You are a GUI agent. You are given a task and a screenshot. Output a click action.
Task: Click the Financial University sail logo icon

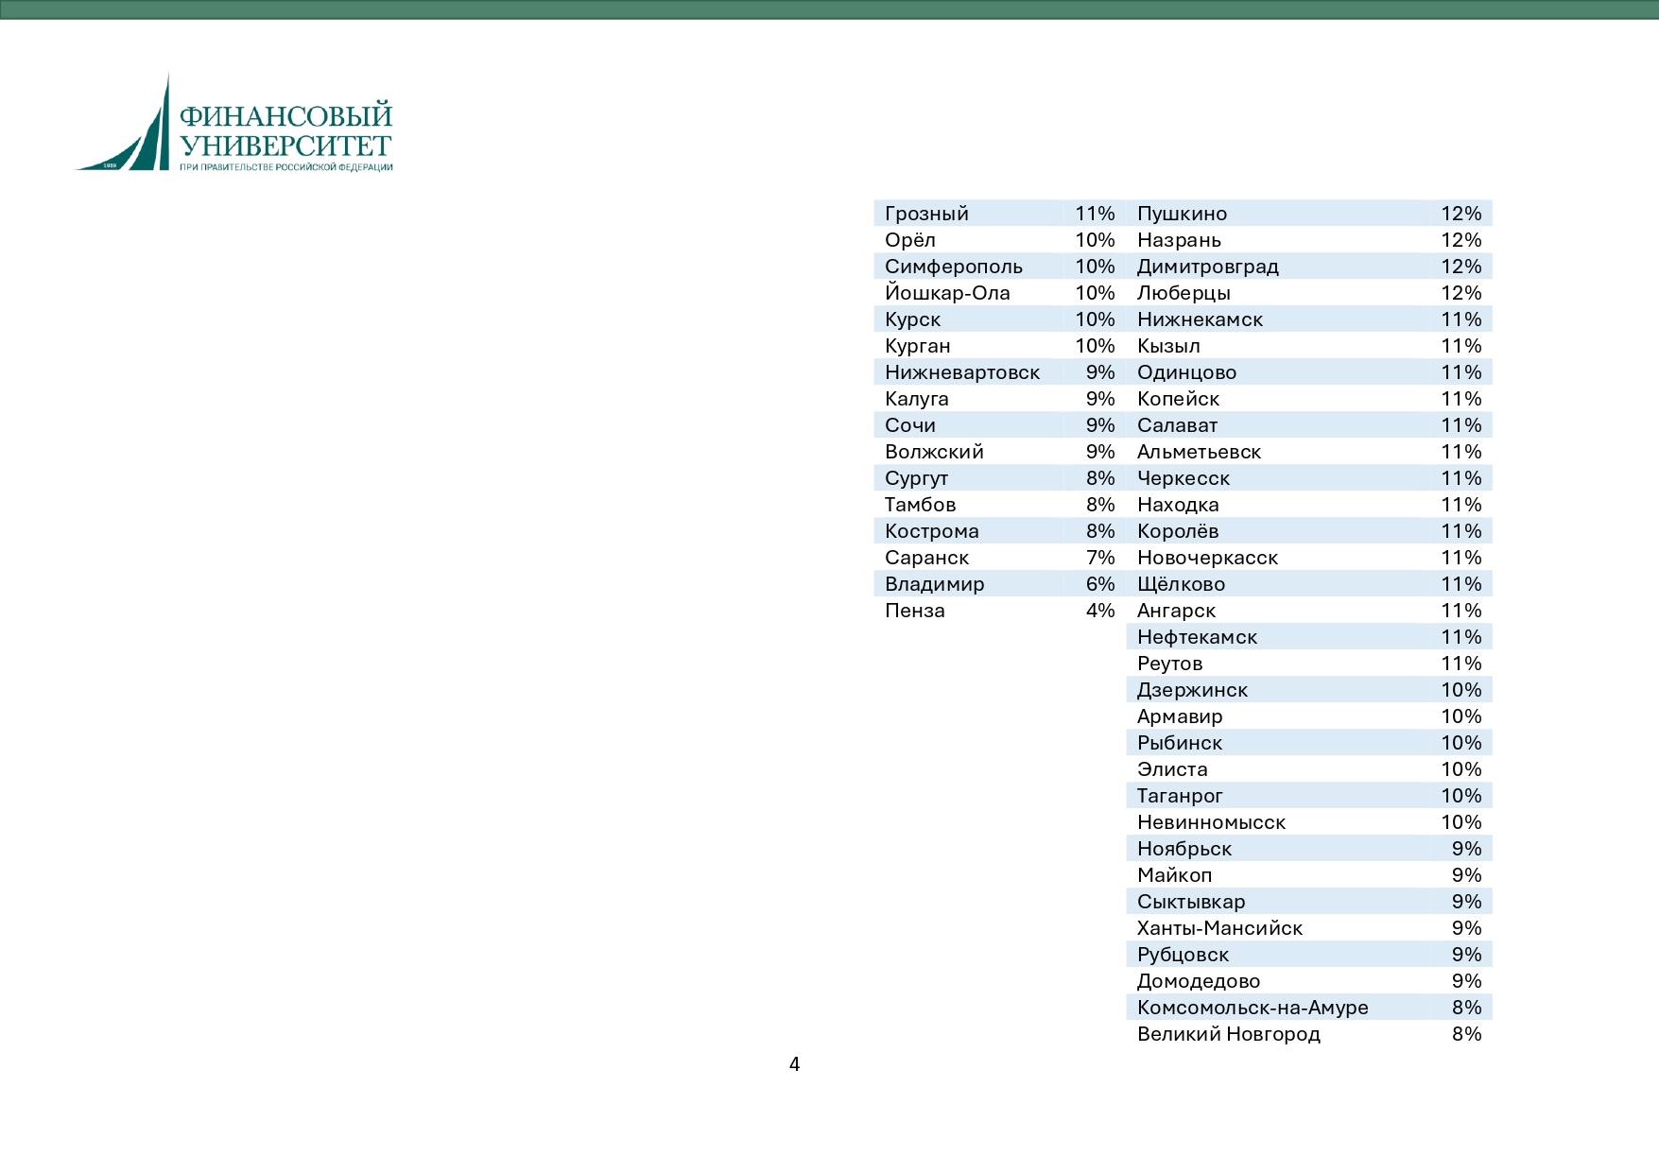(123, 123)
